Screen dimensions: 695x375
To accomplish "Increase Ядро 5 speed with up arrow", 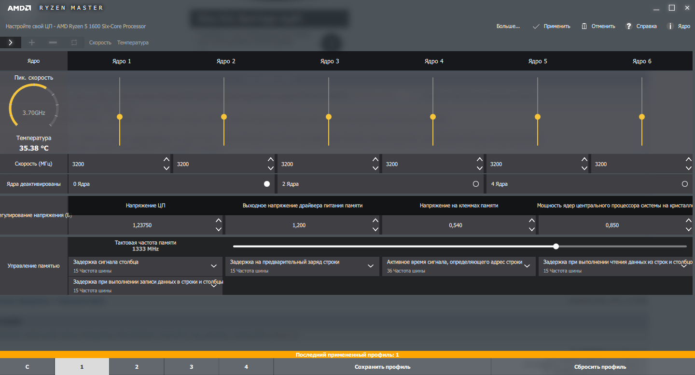I will [584, 160].
